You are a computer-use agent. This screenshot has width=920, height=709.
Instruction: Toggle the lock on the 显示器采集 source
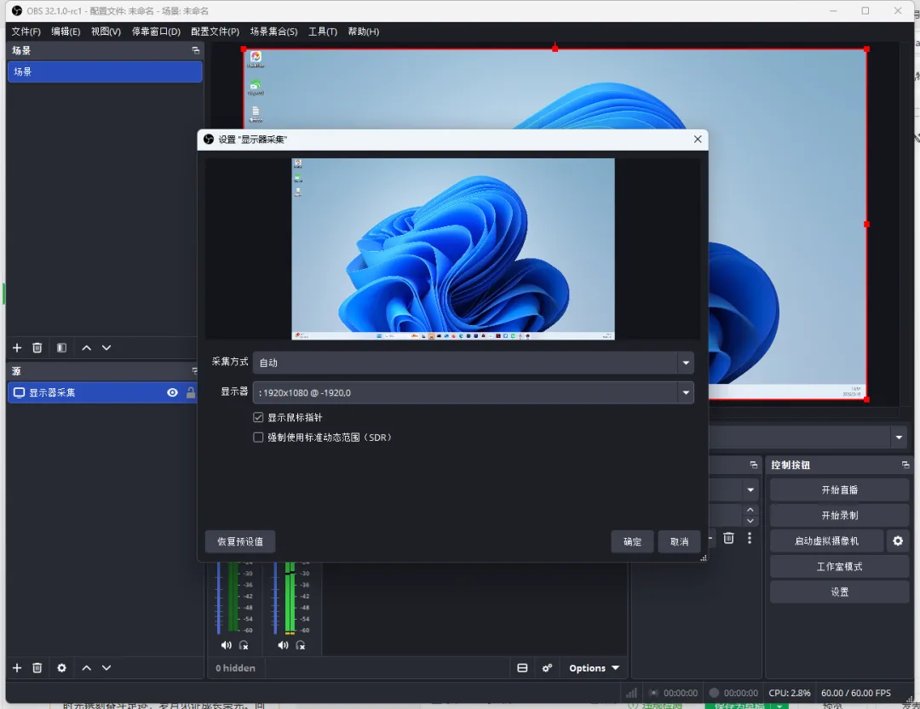(x=191, y=392)
